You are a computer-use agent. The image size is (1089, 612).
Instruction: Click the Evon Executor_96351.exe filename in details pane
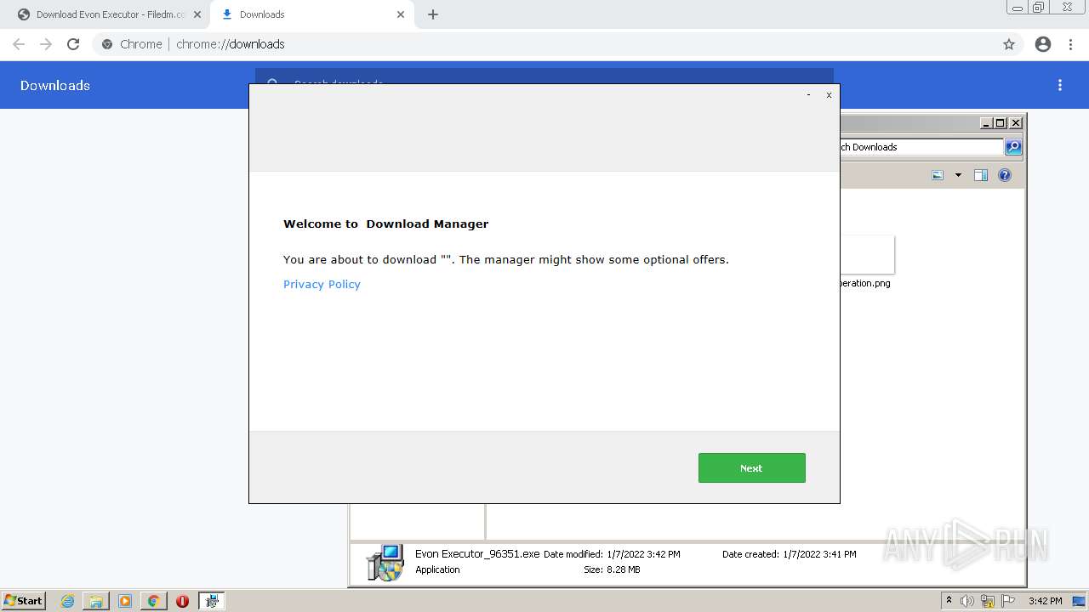tap(477, 553)
